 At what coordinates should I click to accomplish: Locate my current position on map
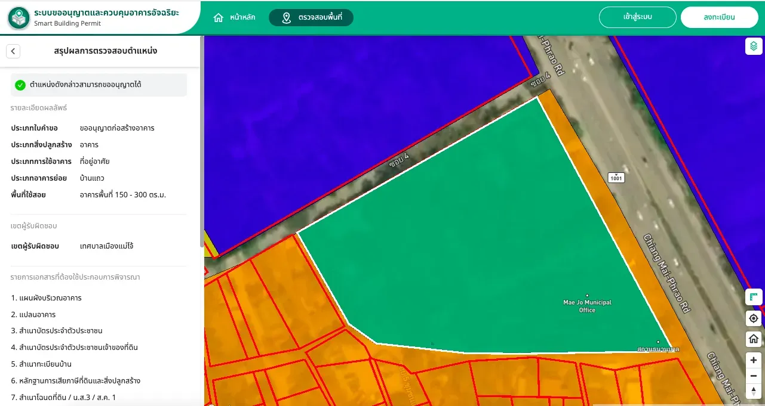754,318
